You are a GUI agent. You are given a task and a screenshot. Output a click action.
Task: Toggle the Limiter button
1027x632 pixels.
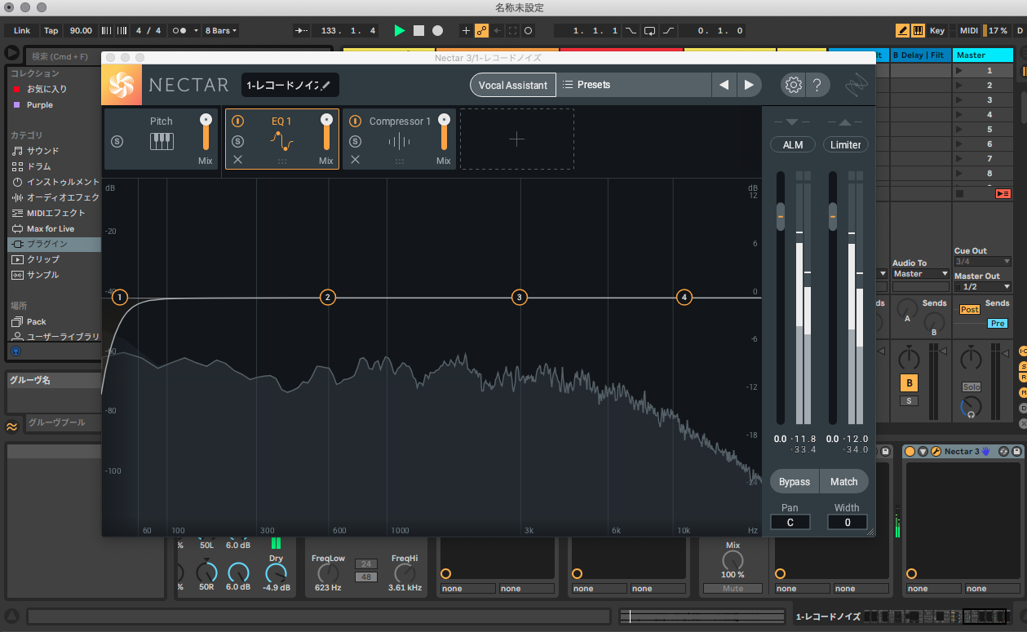pyautogui.click(x=846, y=144)
